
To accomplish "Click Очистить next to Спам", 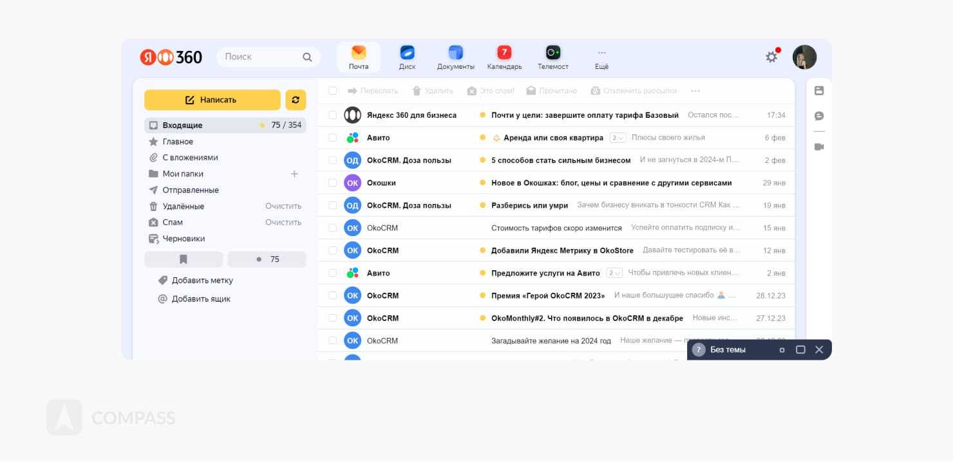I will point(283,223).
